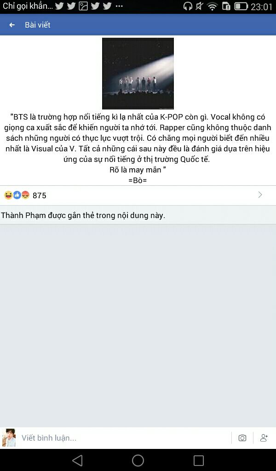Tap the tag friends icon
The image size is (276, 471).
point(264,438)
